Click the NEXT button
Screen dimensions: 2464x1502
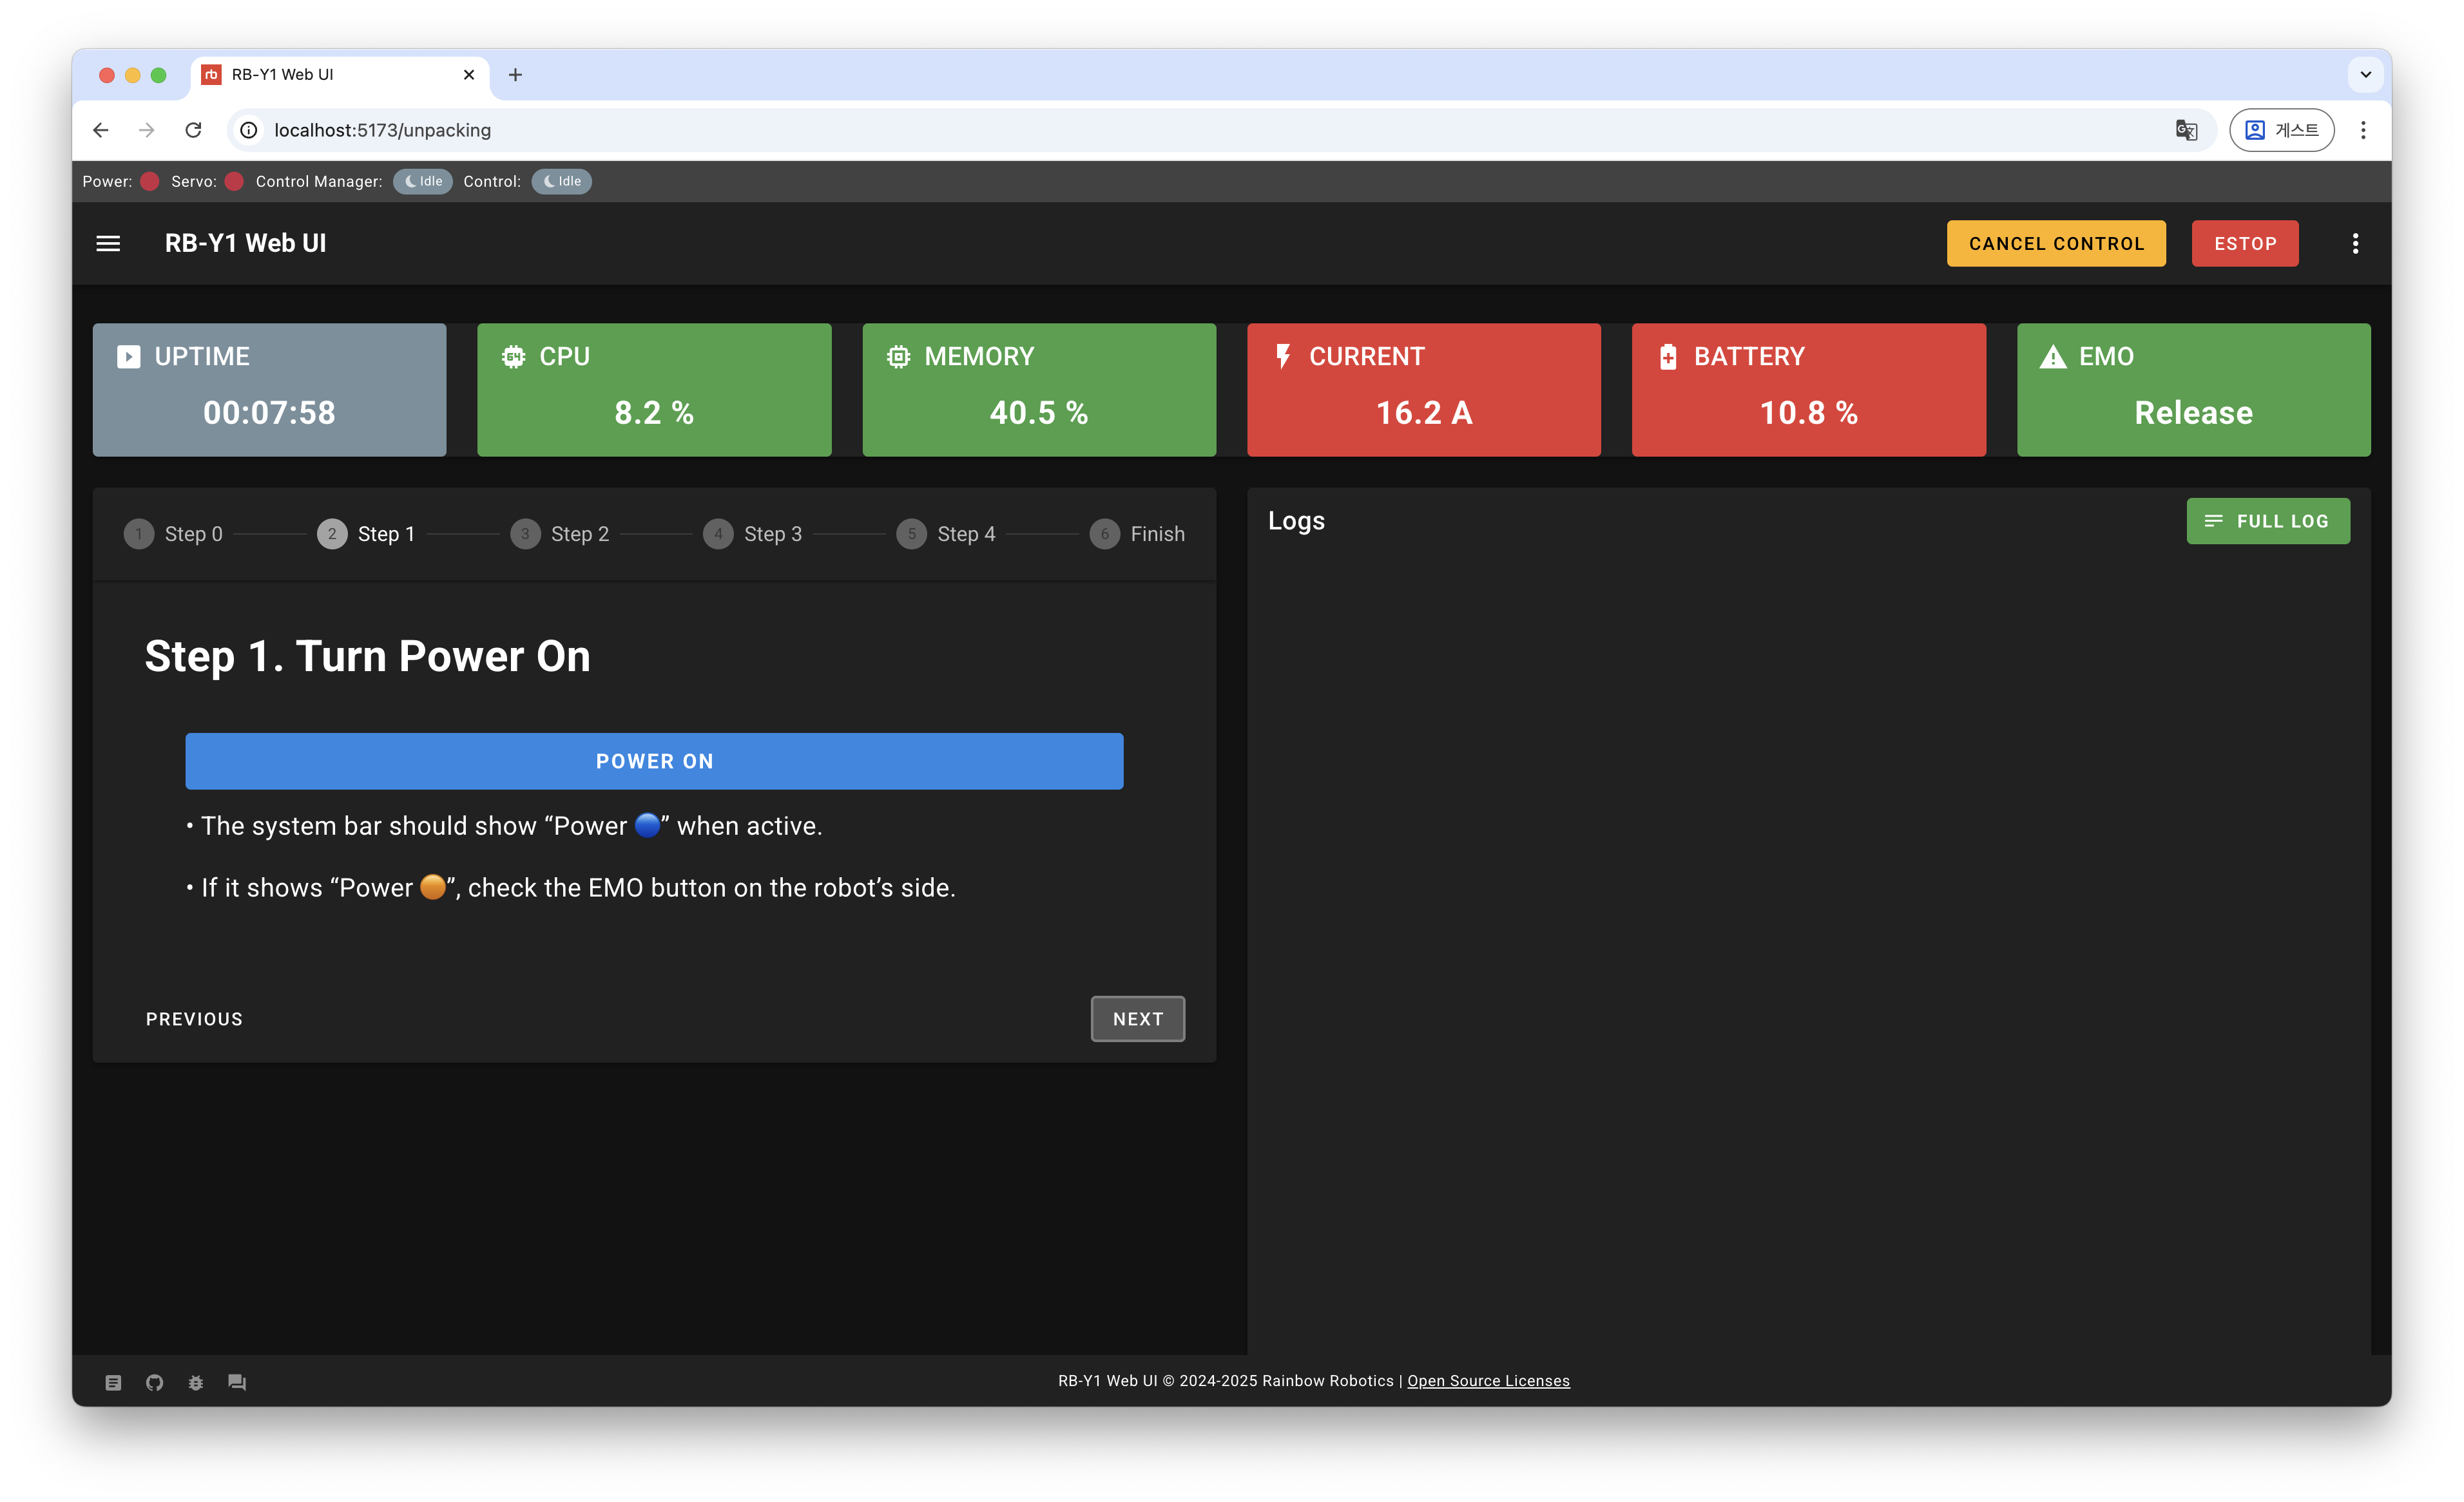tap(1137, 1018)
